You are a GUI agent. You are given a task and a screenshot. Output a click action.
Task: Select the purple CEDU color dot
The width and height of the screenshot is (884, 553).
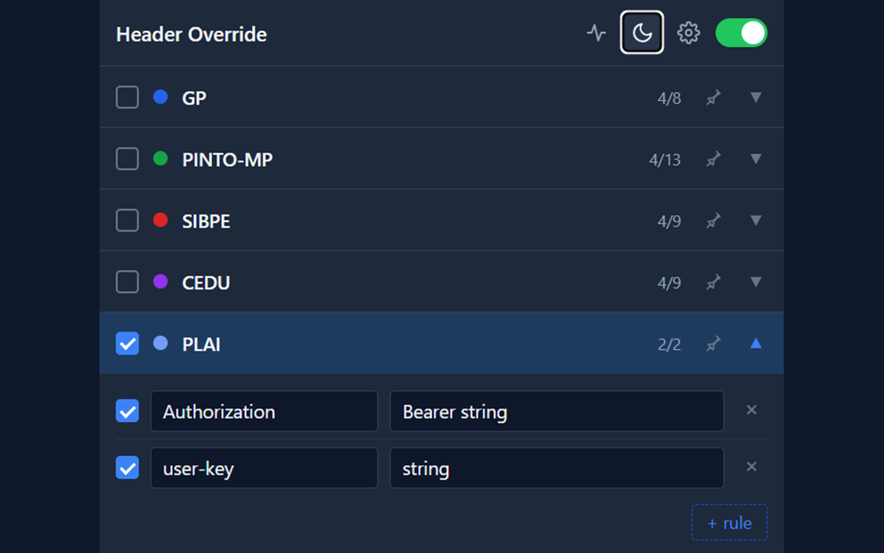coord(160,281)
